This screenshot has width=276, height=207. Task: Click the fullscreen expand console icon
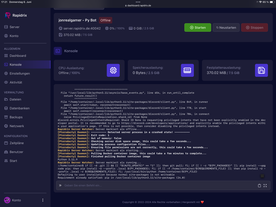click(265, 186)
